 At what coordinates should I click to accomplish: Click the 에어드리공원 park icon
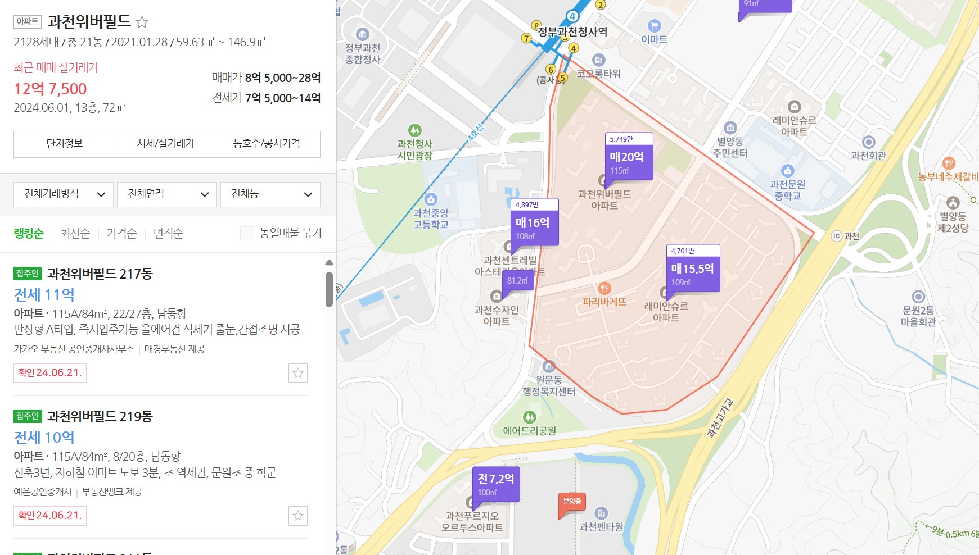[529, 417]
